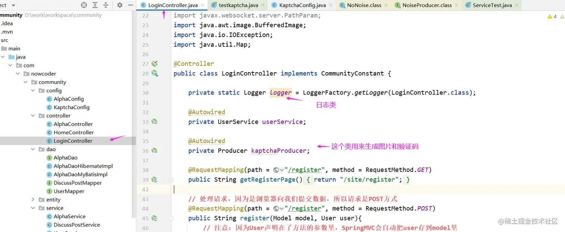This screenshot has width=565, height=232.
Task: Open AlphaService in project tree
Action: 70,217
